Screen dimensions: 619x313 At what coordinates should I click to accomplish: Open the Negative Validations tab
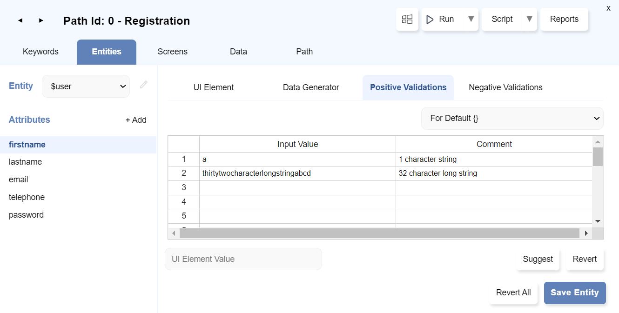coord(505,87)
